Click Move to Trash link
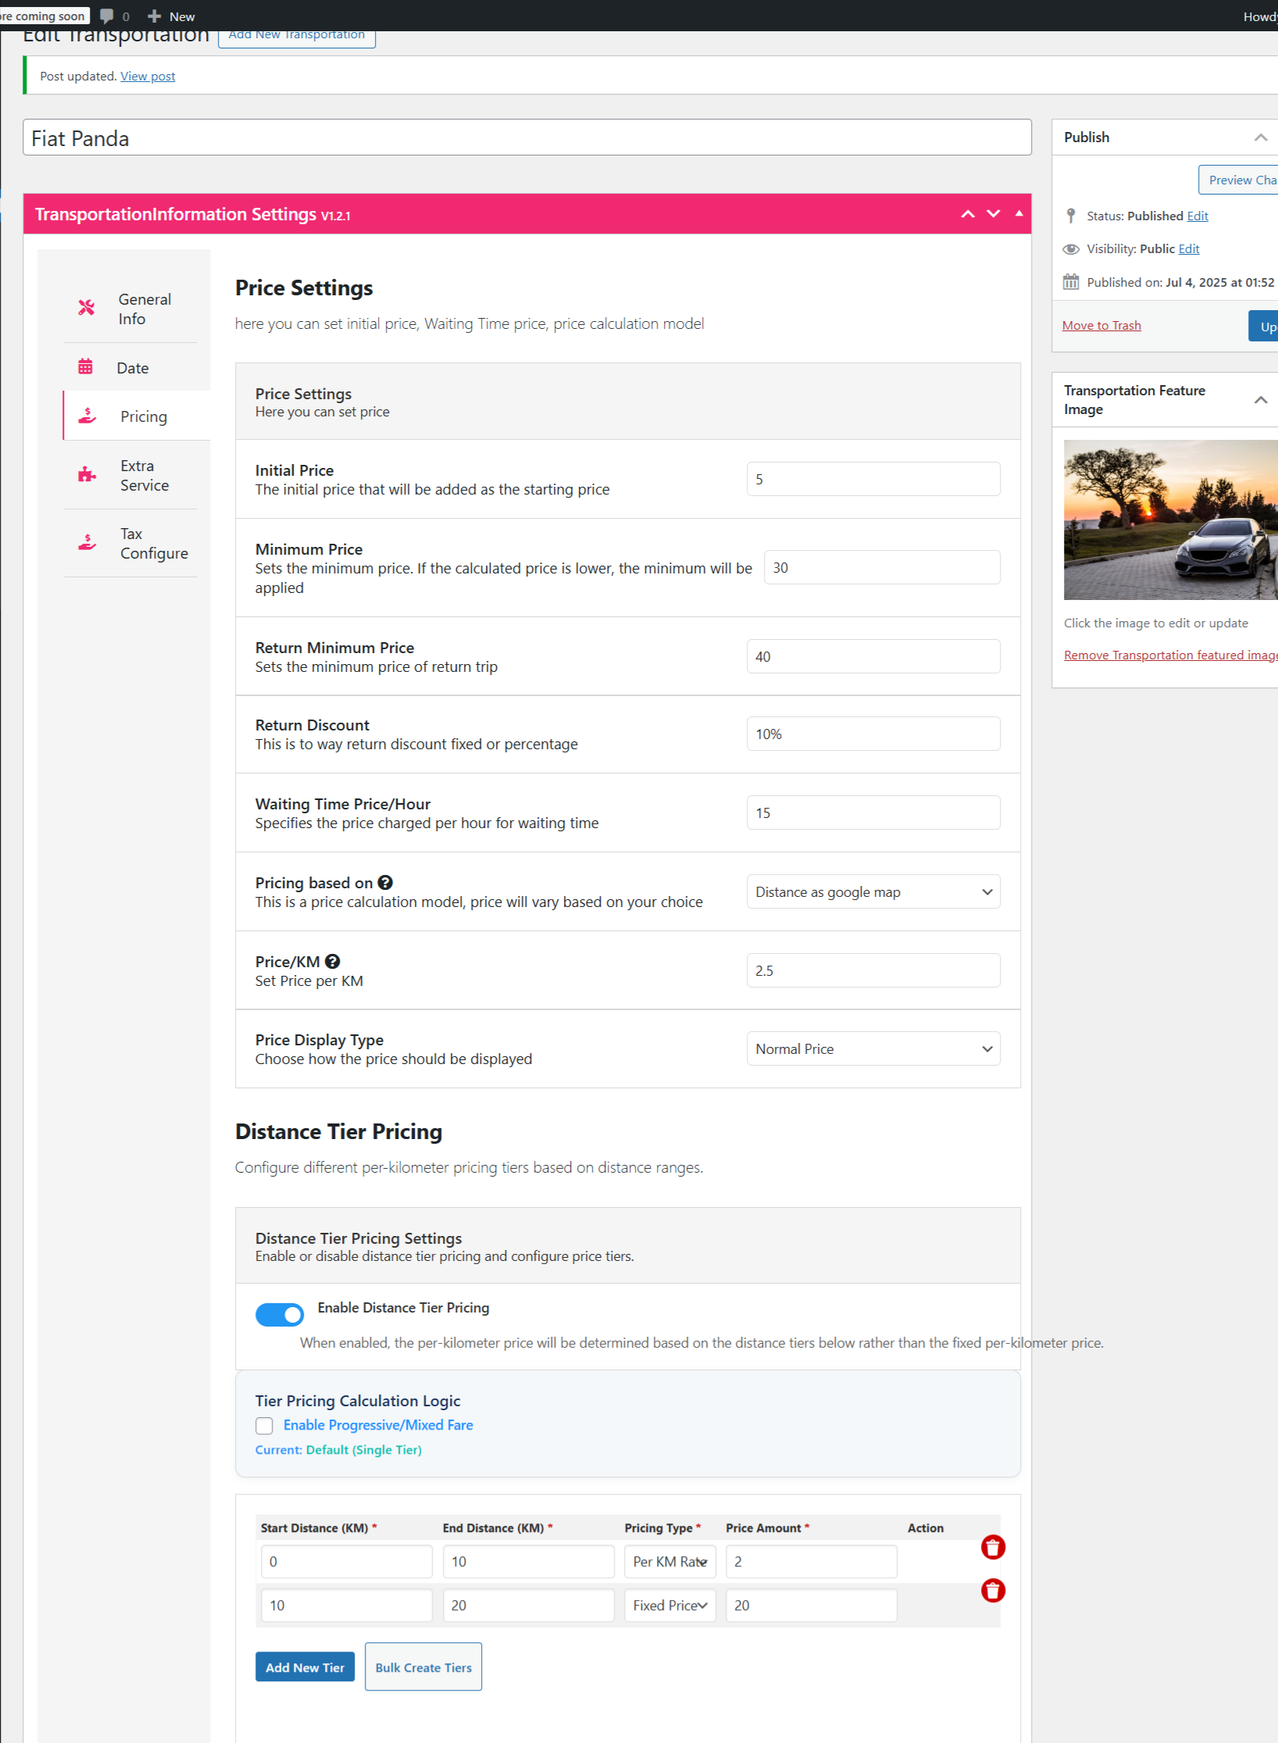1278x1743 pixels. pyautogui.click(x=1101, y=326)
